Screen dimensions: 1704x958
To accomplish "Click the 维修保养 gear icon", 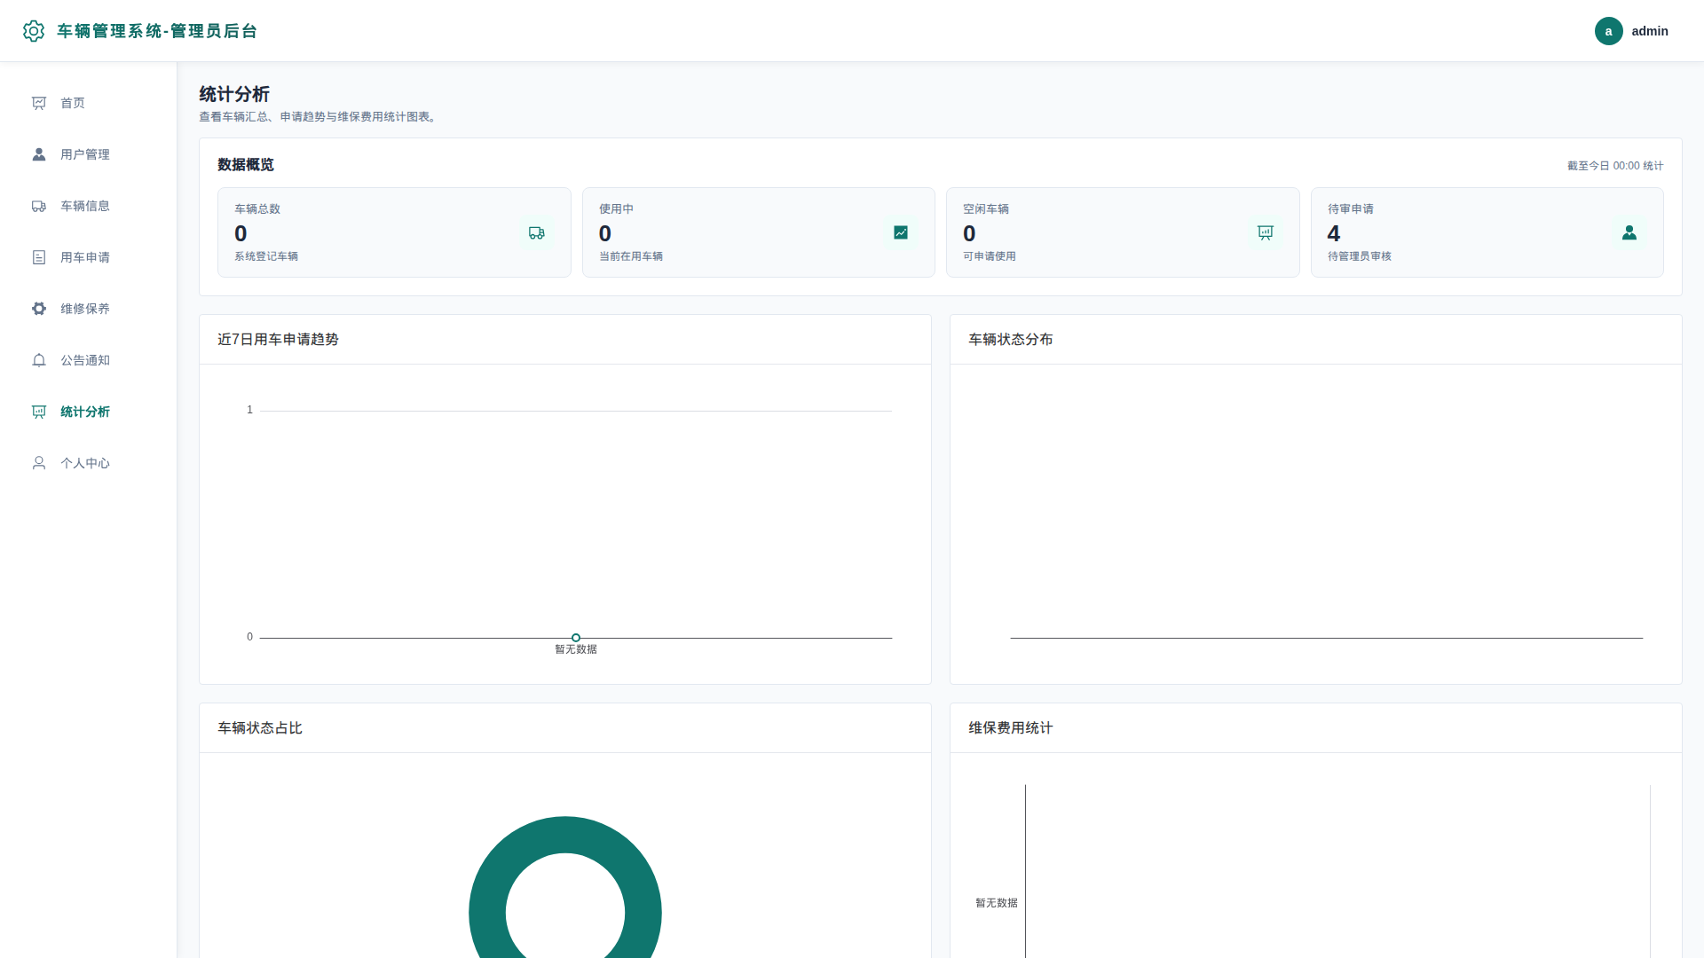I will [x=39, y=309].
